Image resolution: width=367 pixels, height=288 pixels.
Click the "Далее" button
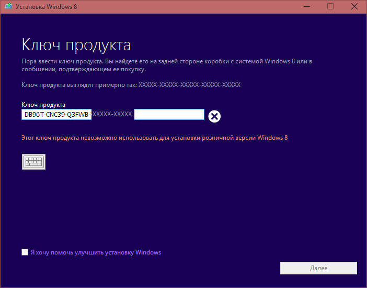(318, 268)
